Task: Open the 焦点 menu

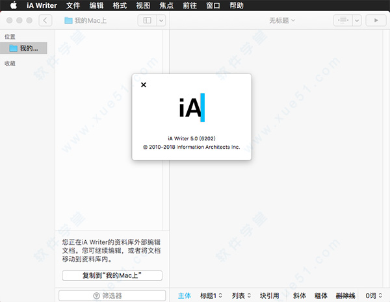Action: click(166, 5)
